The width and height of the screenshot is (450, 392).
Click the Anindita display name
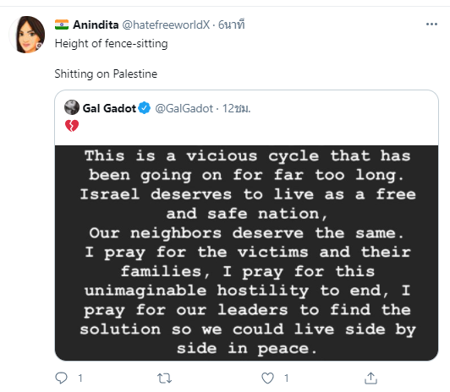[x=96, y=25]
